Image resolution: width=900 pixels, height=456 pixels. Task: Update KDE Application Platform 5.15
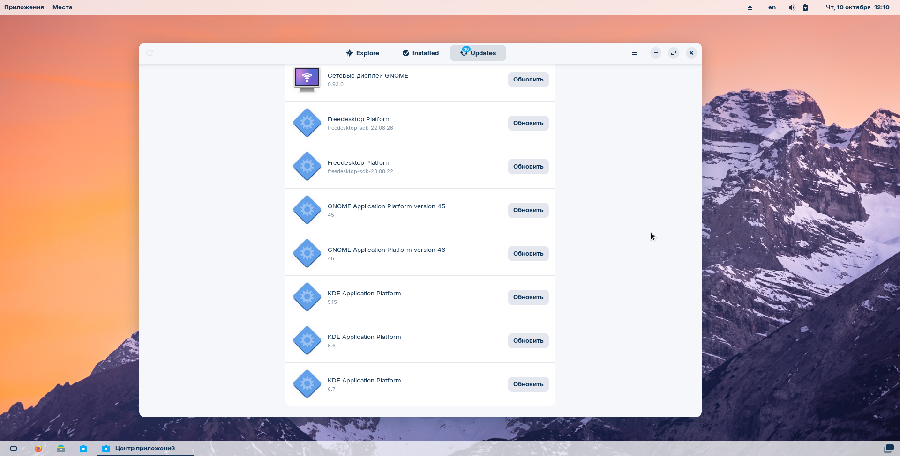(528, 297)
